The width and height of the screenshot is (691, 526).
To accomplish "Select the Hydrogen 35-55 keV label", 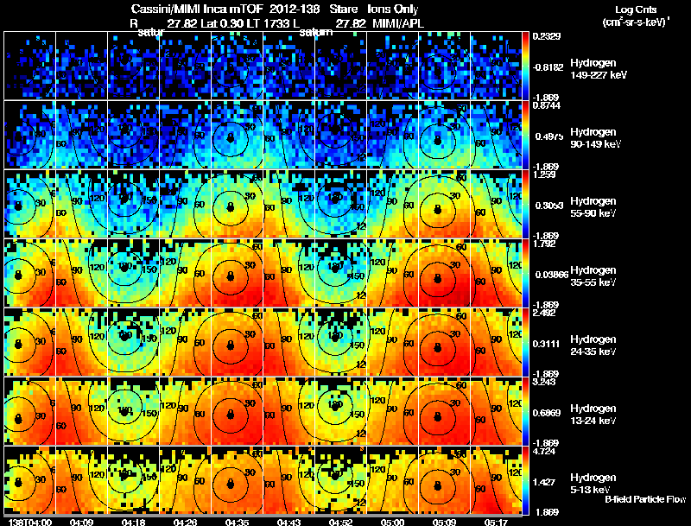I will coord(593,276).
